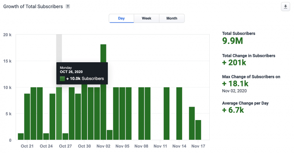Viewport: 294px width, 153px height.
Task: Switch to the Week tab
Action: (147, 19)
